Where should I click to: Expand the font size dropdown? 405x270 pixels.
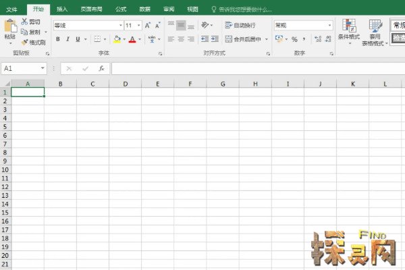coord(138,25)
